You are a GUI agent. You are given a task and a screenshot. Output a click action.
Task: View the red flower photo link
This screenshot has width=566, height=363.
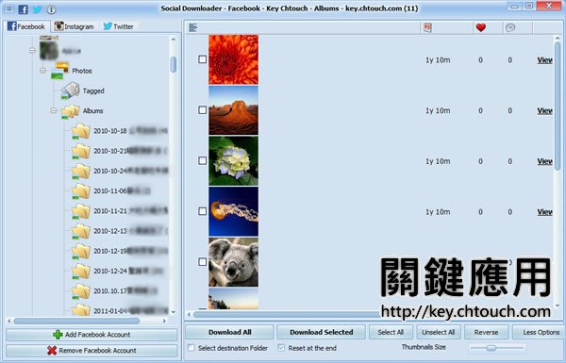click(544, 60)
